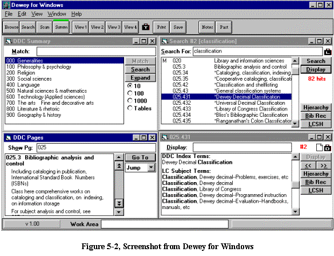
Task: Open the Notes toolbar button
Action: [x=207, y=27]
